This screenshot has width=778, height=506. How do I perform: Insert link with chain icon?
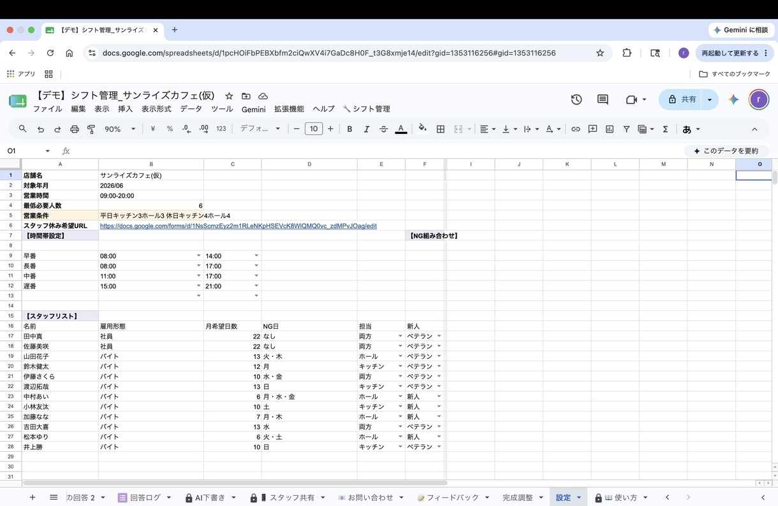click(575, 129)
